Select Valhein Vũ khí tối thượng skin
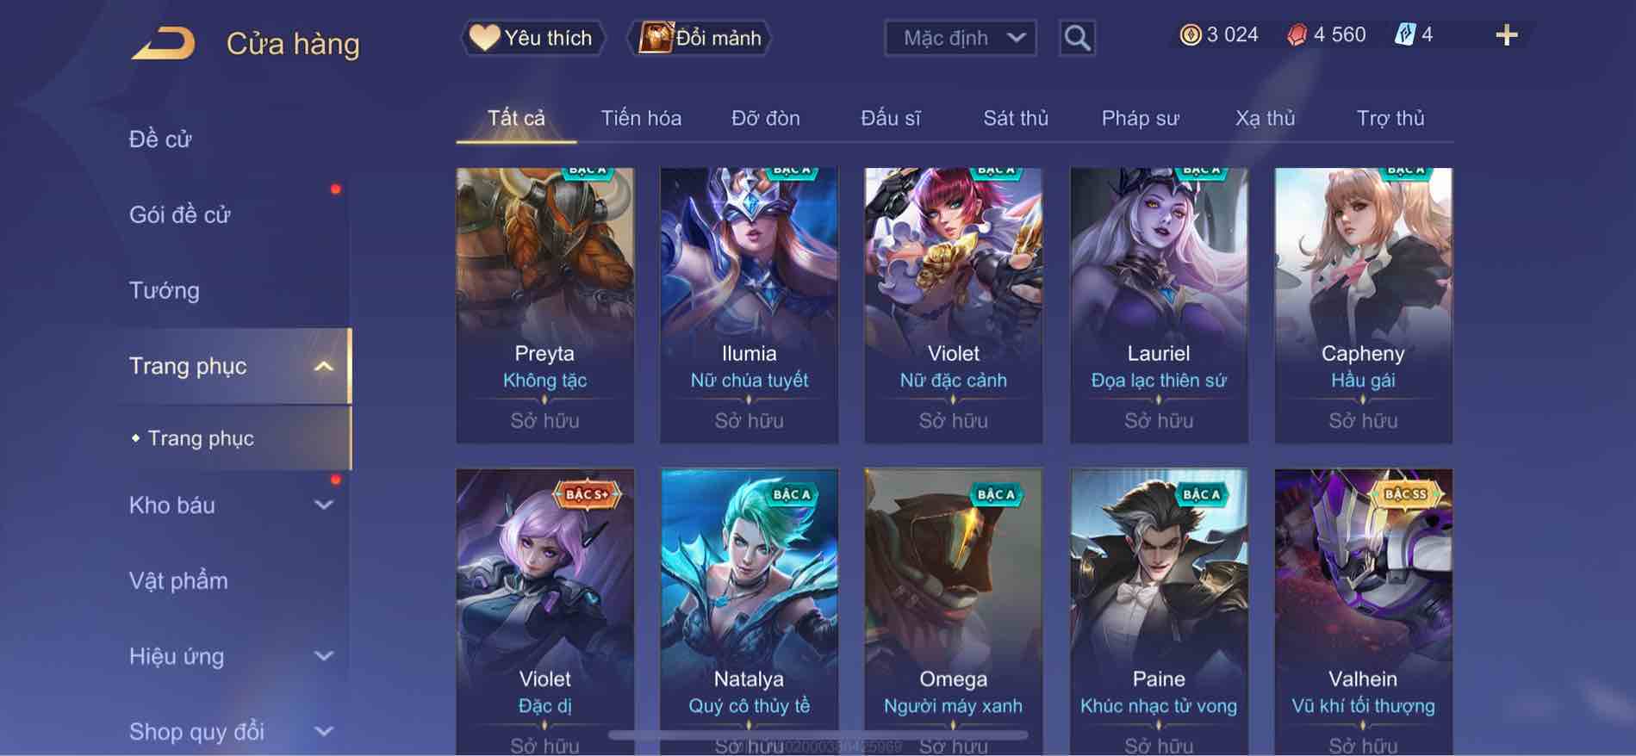 [x=1363, y=611]
